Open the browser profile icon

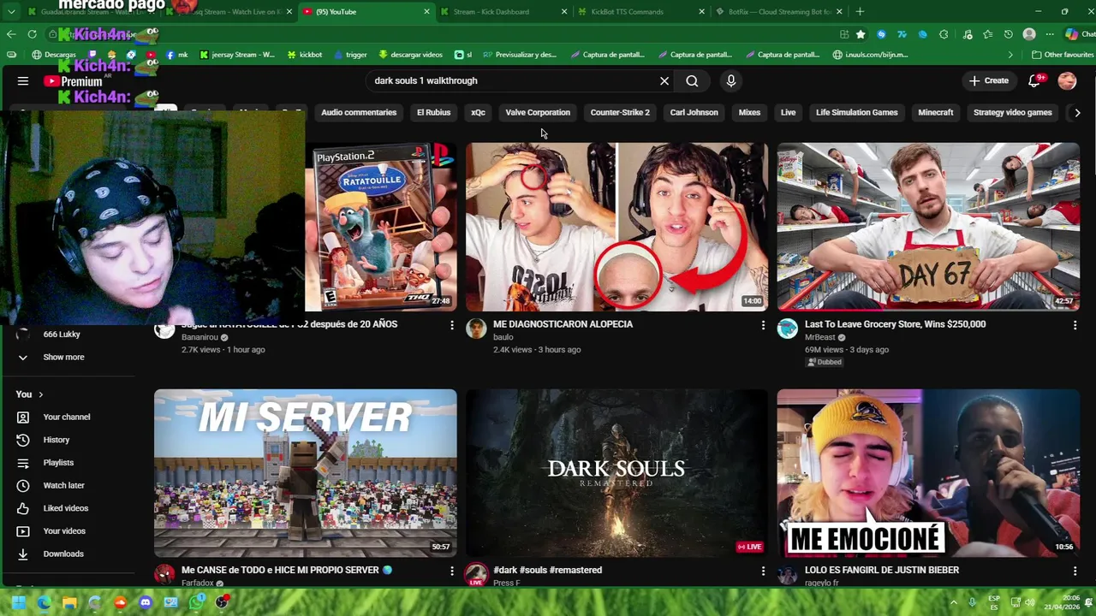tap(1029, 34)
